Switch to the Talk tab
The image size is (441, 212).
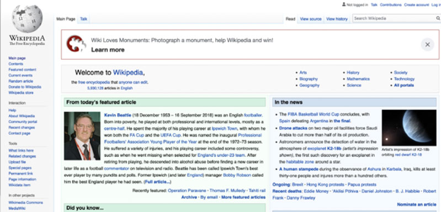tap(83, 19)
